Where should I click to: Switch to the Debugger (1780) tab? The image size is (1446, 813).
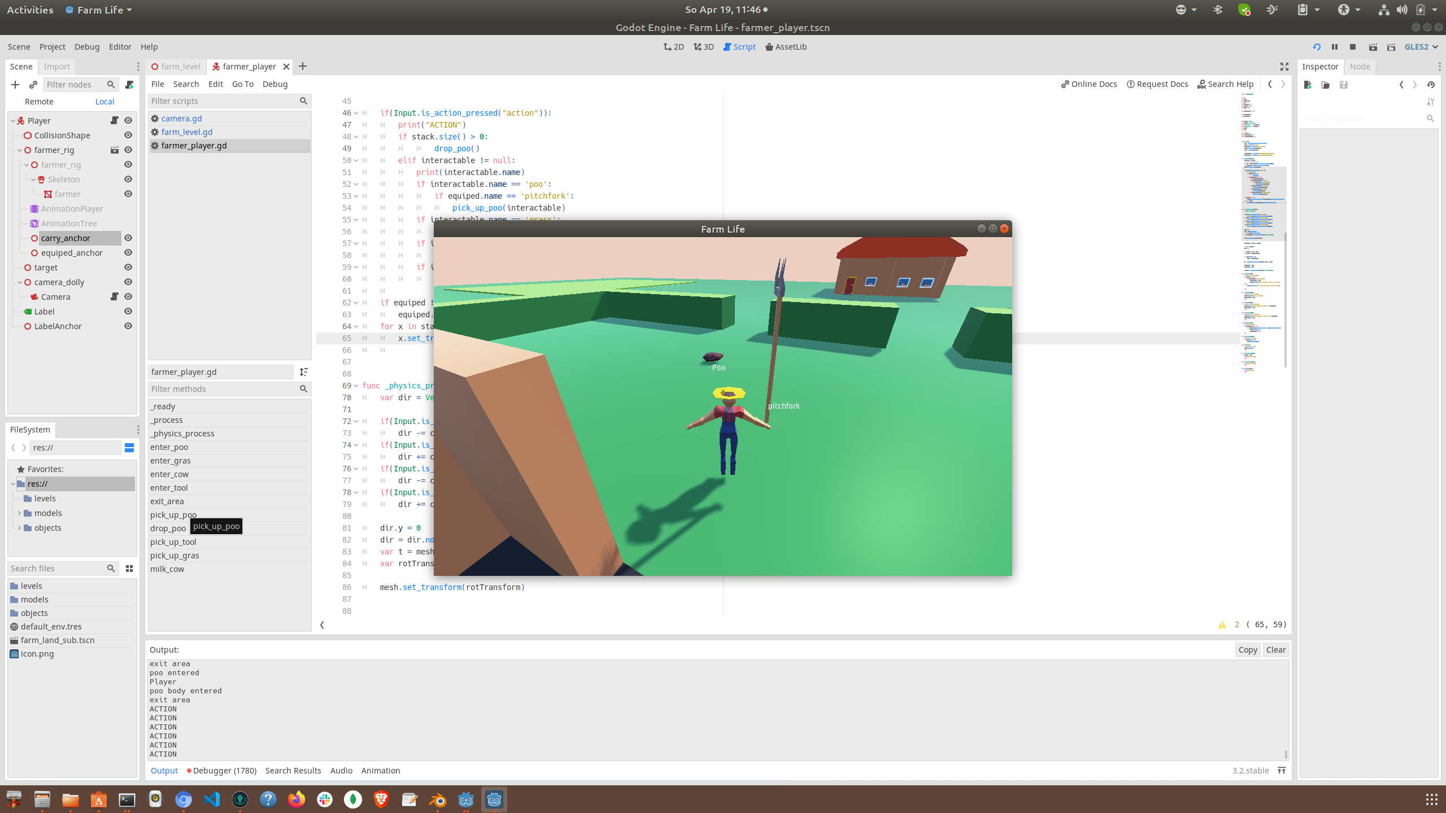click(221, 771)
